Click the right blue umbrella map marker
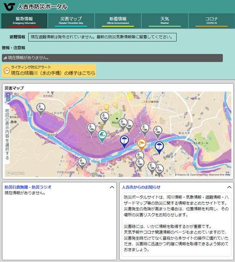Viewport: 235px width, 262px height. click(x=159, y=146)
